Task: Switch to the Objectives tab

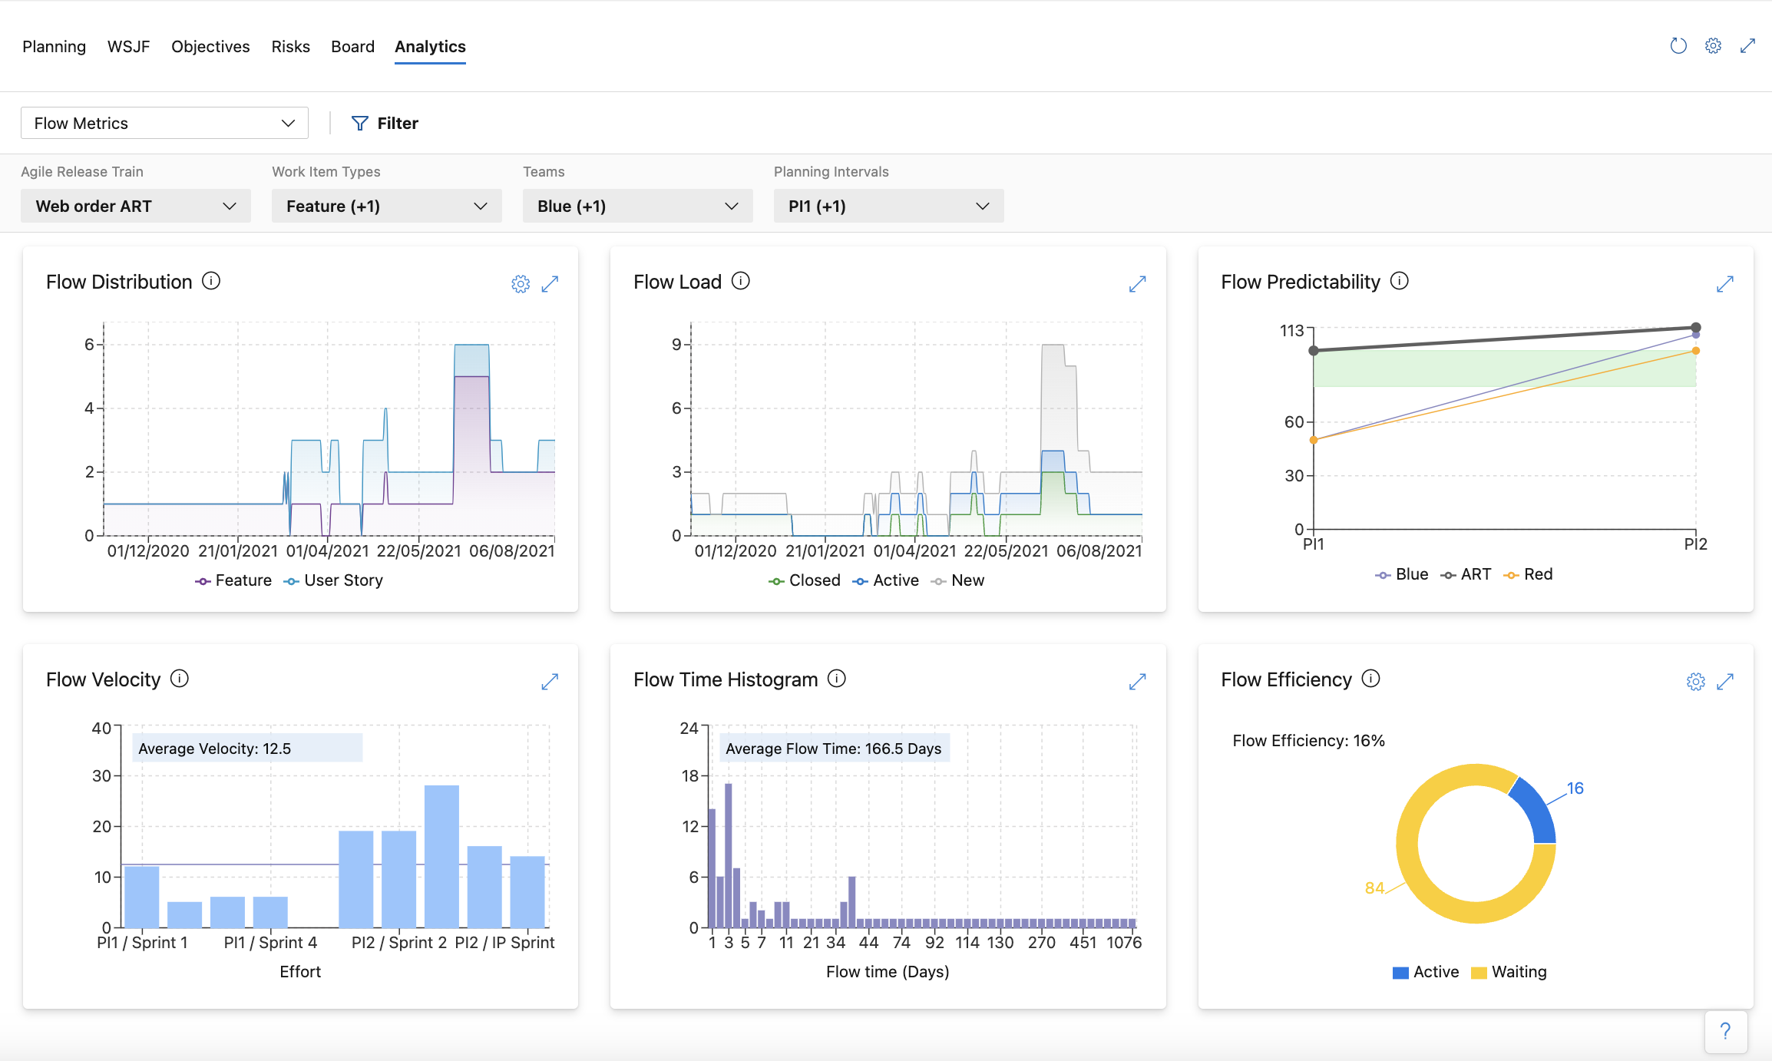Action: (x=210, y=47)
